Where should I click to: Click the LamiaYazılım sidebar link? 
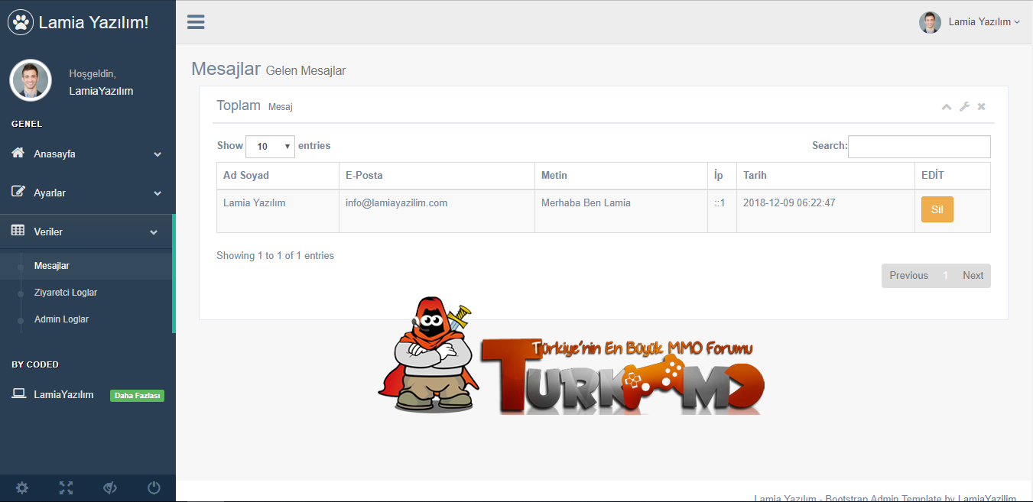[x=63, y=395]
